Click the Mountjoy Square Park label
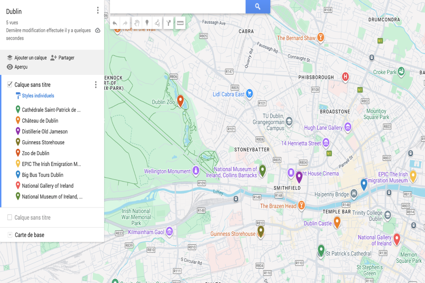 tap(376, 114)
